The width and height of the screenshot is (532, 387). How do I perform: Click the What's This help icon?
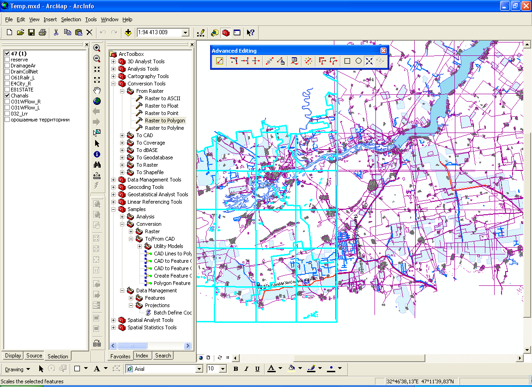pyautogui.click(x=250, y=33)
